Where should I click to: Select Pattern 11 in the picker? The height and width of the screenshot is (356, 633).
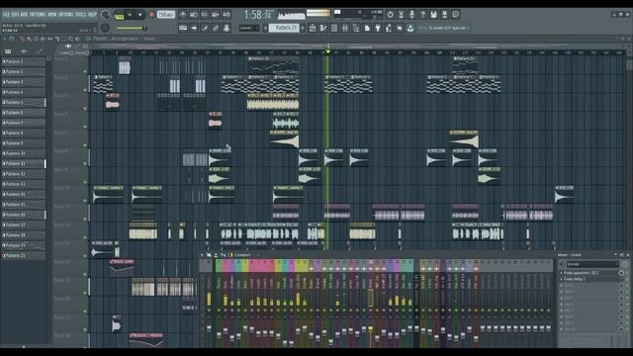pyautogui.click(x=24, y=163)
